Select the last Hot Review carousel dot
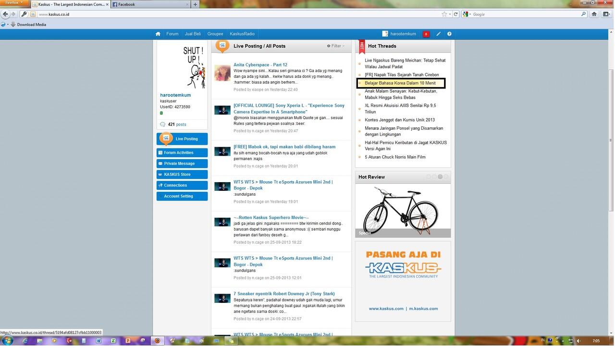The width and height of the screenshot is (615, 348). click(446, 177)
